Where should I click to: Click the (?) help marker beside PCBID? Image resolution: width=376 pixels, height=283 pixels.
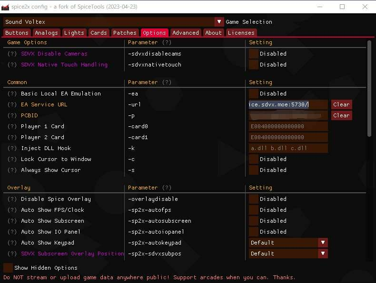[12, 115]
